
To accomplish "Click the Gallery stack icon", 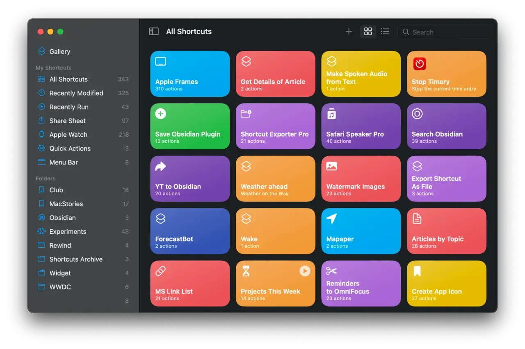I will coord(41,51).
